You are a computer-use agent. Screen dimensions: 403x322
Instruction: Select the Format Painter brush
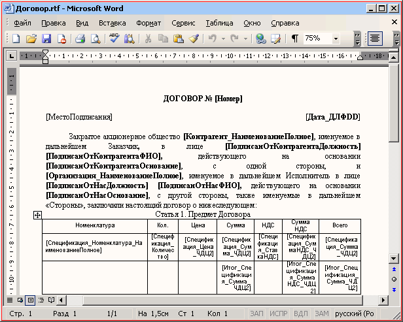click(194, 39)
